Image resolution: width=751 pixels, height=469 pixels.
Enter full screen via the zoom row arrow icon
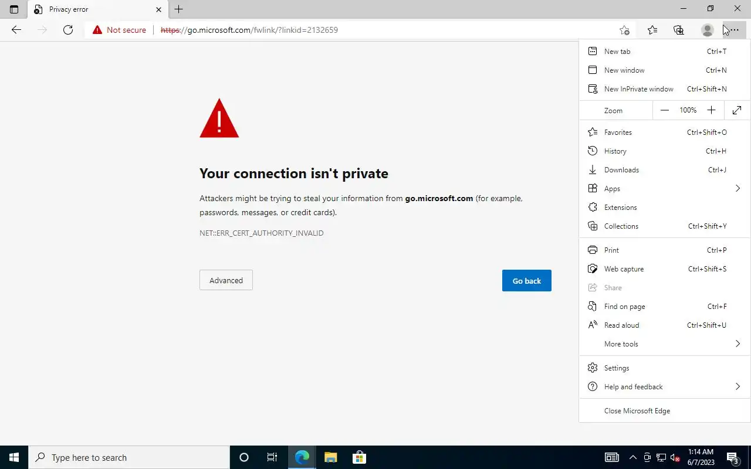737,110
